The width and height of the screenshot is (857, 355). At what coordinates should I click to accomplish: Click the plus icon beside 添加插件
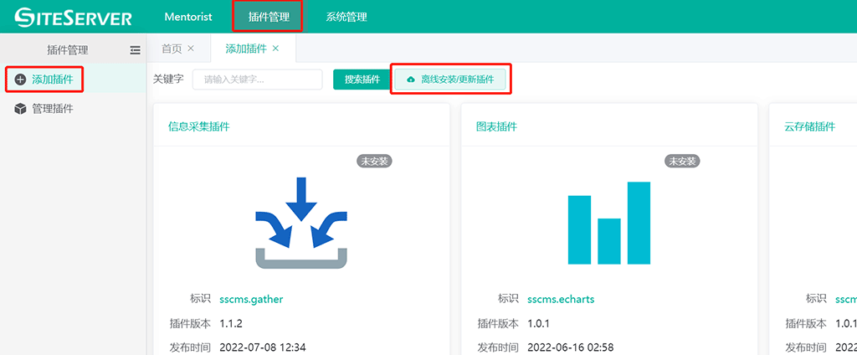pos(20,80)
